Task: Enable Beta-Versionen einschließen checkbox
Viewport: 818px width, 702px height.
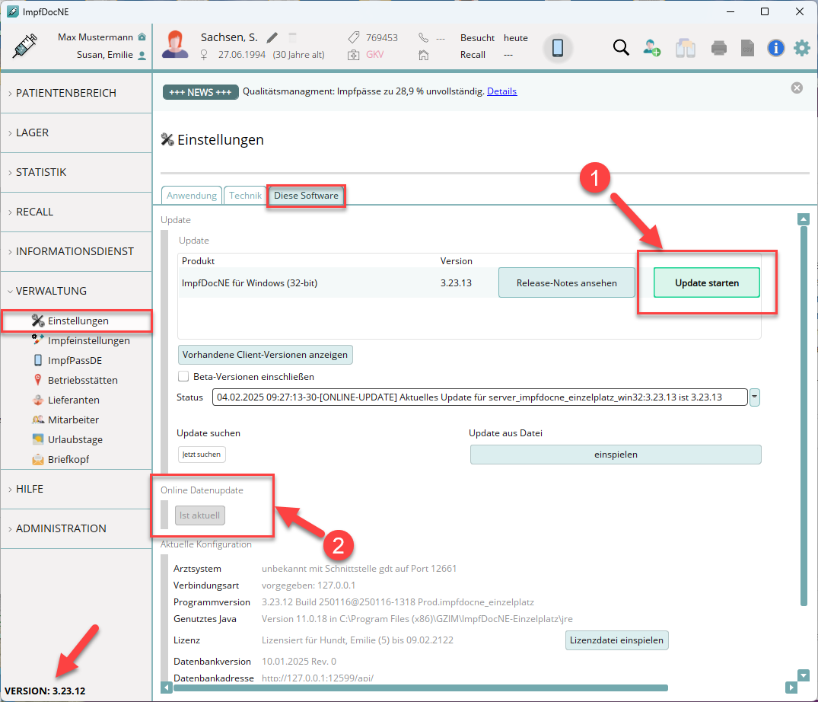Action: pyautogui.click(x=183, y=376)
